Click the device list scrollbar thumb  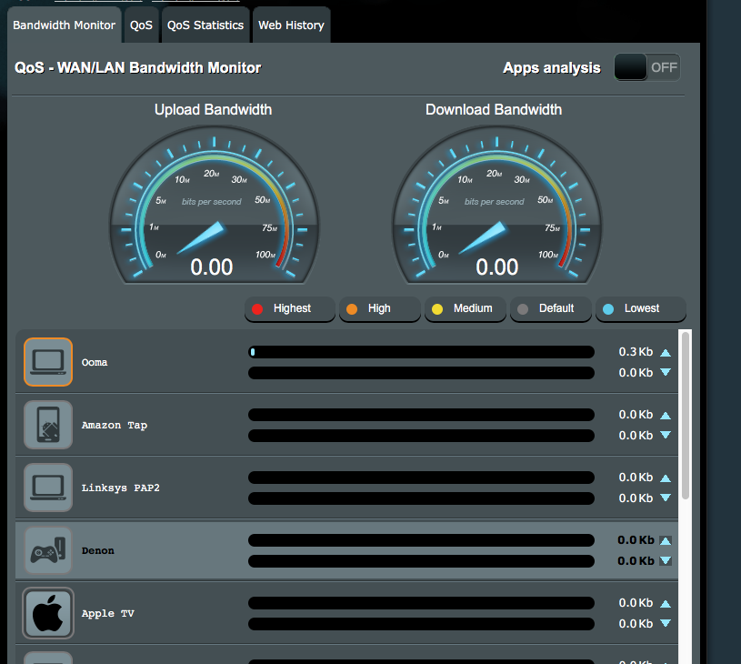(x=686, y=416)
